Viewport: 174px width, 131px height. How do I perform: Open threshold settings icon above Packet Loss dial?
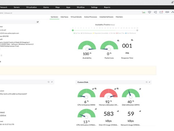[x=118, y=41]
